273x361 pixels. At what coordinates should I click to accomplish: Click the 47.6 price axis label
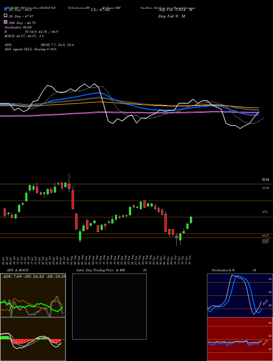pos(265,211)
